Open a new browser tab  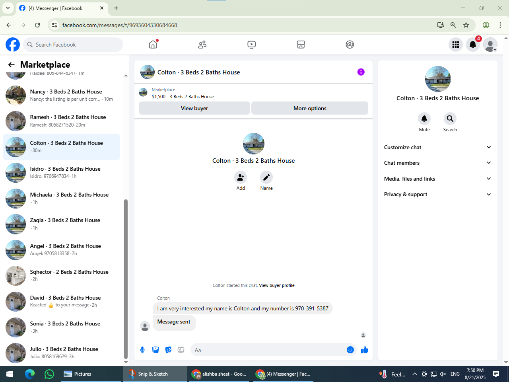click(116, 8)
